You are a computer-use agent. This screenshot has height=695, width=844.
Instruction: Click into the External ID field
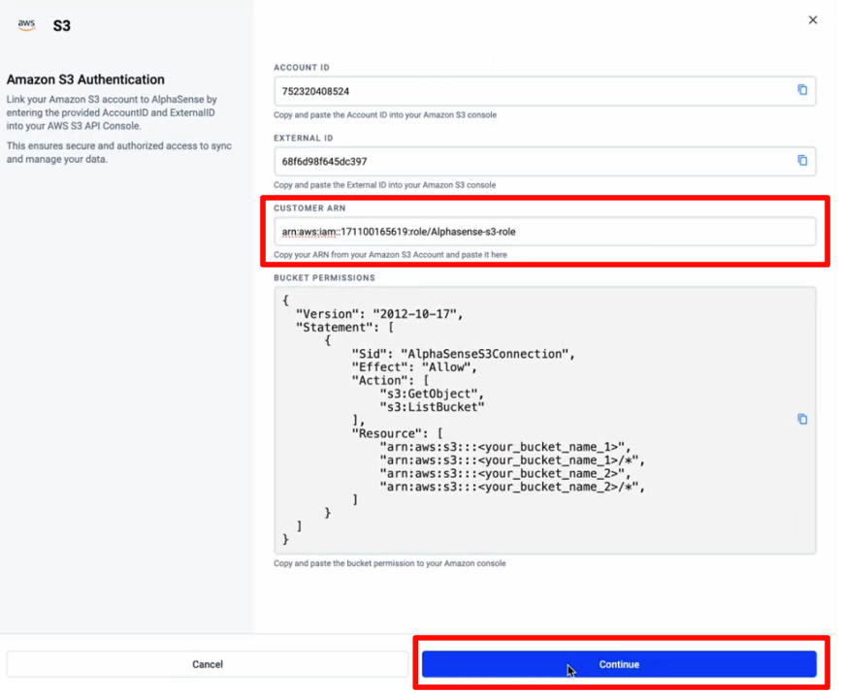tap(534, 161)
